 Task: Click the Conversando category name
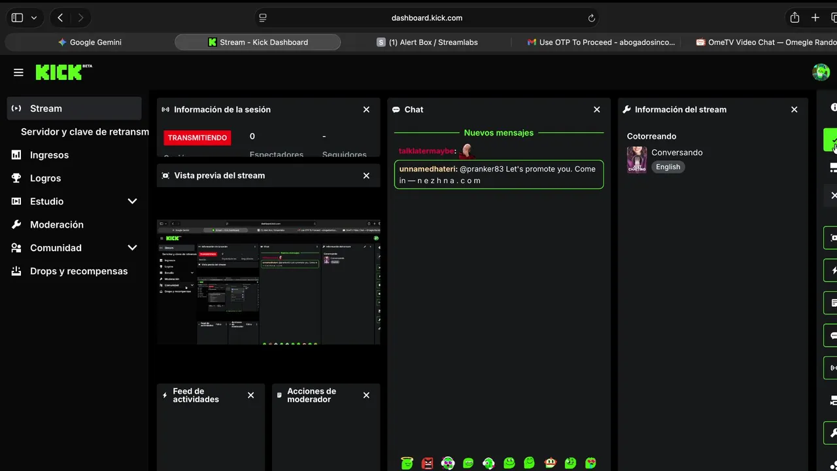point(677,152)
